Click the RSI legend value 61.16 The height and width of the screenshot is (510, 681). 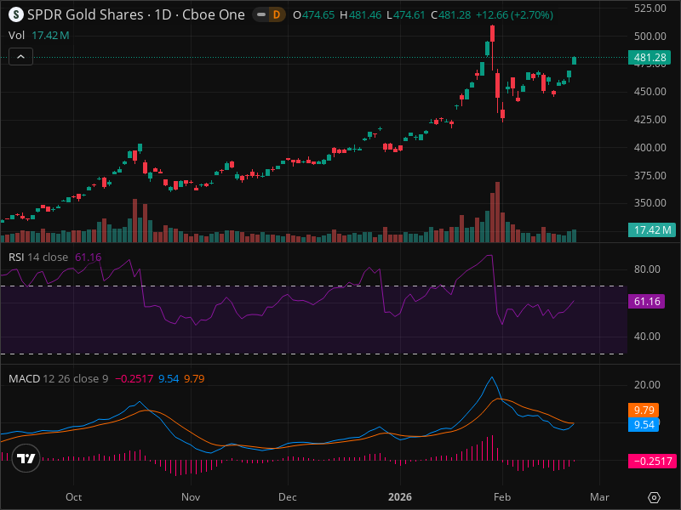[89, 258]
